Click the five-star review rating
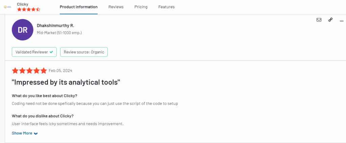The height and width of the screenshot is (143, 346). tap(29, 71)
